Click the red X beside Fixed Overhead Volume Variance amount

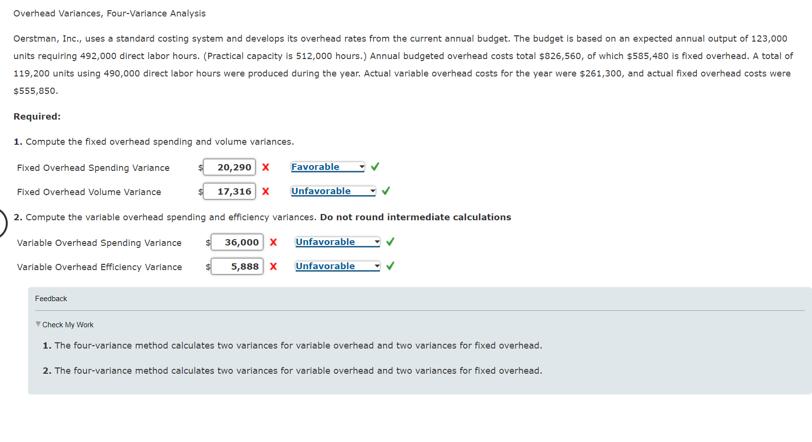[x=266, y=191]
